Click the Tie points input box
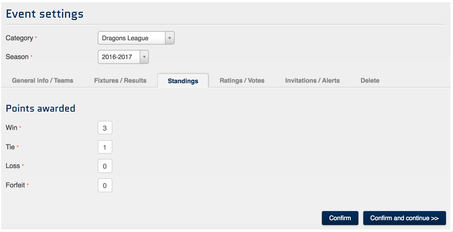 [x=105, y=147]
